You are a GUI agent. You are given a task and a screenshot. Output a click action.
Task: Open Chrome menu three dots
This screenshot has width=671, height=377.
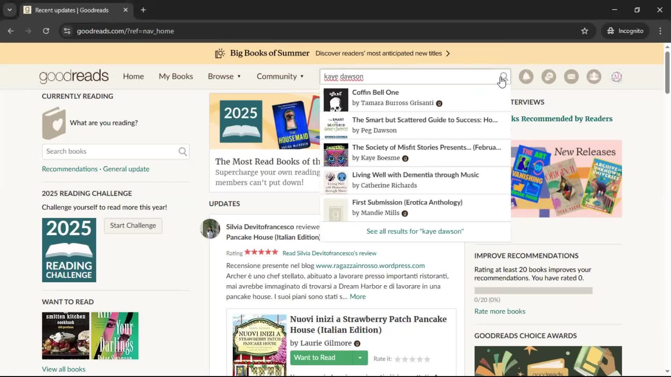point(660,31)
